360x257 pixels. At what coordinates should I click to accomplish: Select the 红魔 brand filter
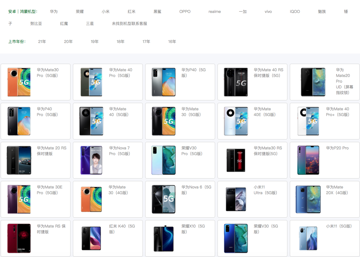pos(64,23)
